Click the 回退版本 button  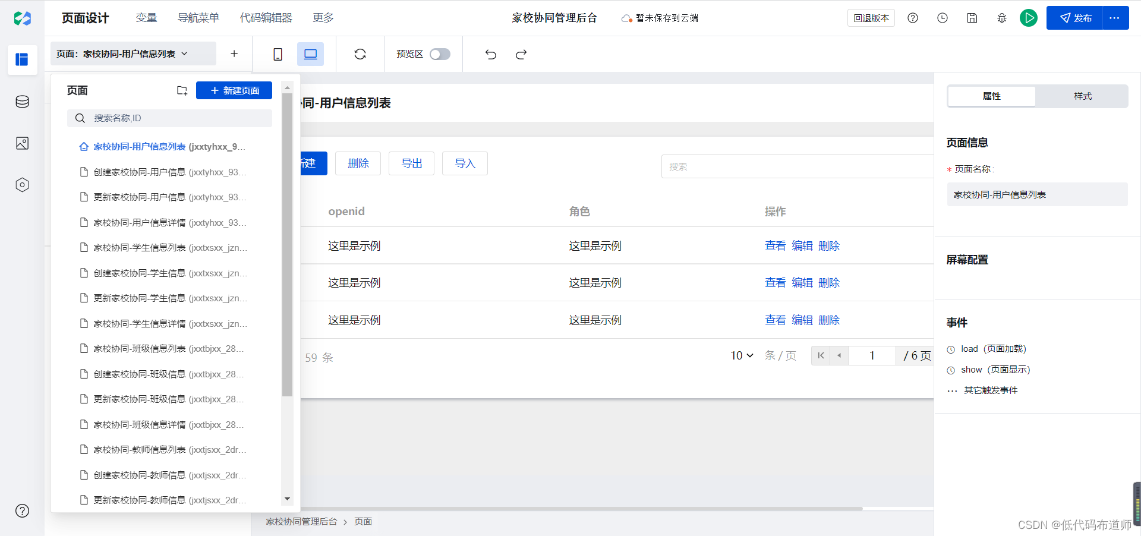[x=871, y=18]
